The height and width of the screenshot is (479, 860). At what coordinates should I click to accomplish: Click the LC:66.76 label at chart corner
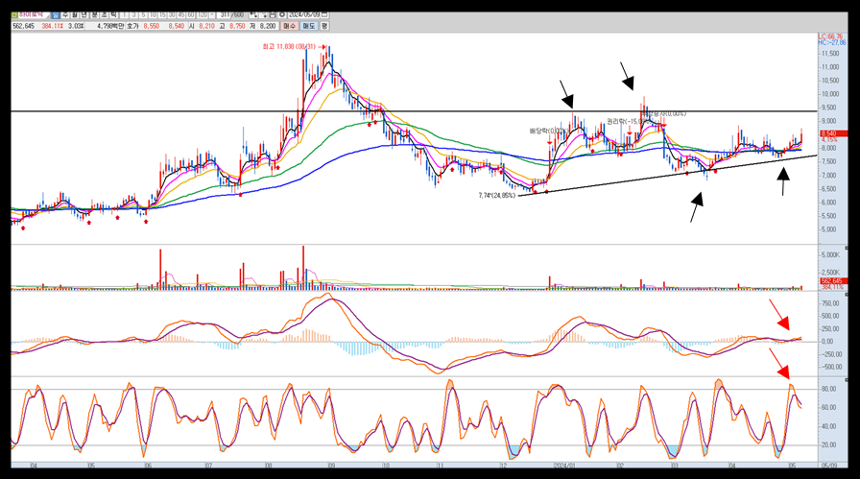pos(831,36)
